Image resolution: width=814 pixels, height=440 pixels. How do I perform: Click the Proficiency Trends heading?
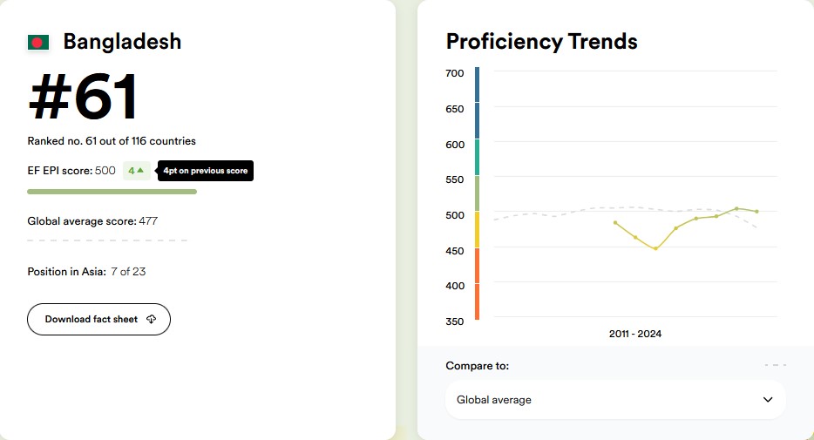(541, 41)
